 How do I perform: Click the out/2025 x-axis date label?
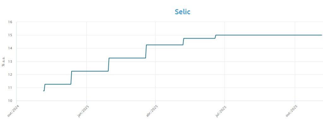point(292,110)
